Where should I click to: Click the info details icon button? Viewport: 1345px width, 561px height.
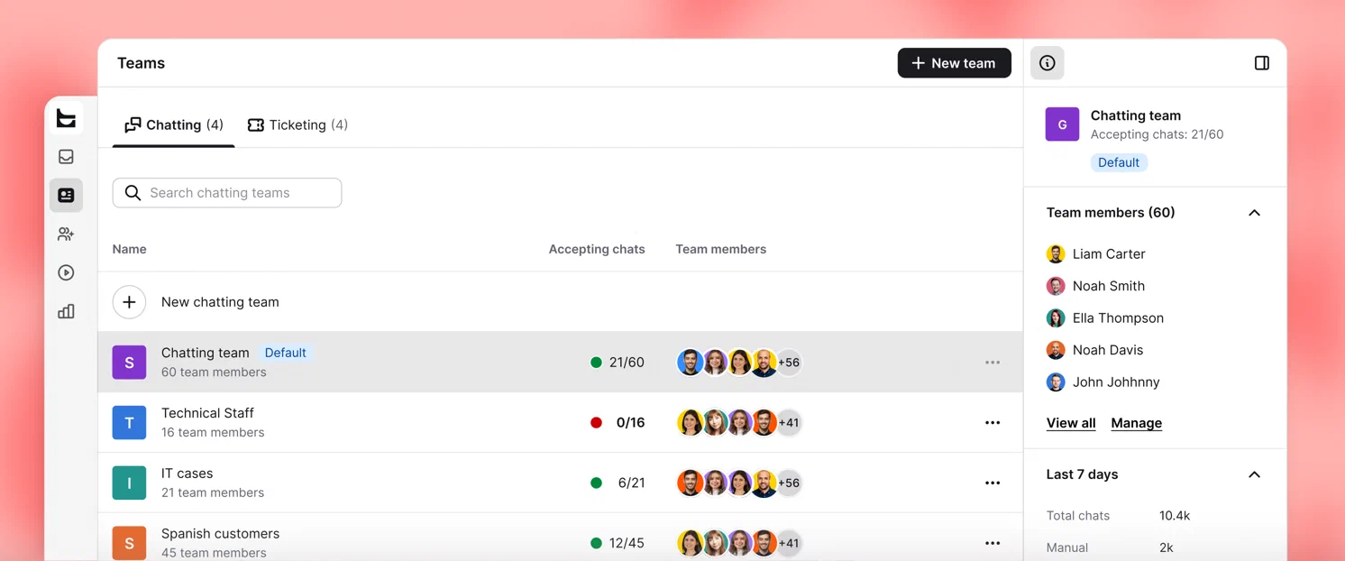(1048, 63)
